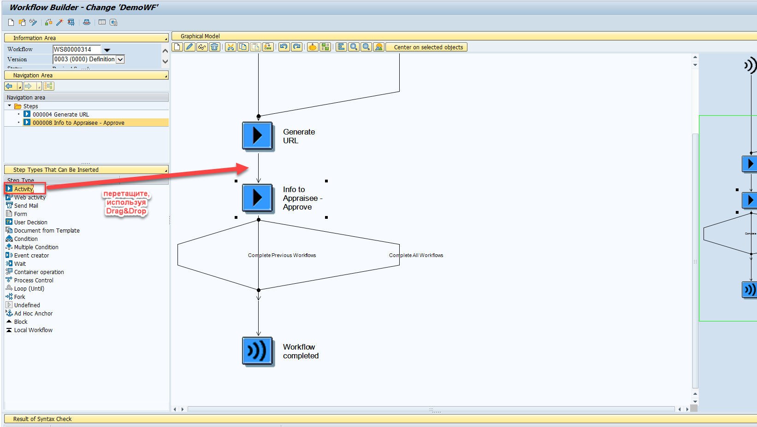
Task: Click the Workflow completed event icon in diagram
Action: (x=258, y=351)
